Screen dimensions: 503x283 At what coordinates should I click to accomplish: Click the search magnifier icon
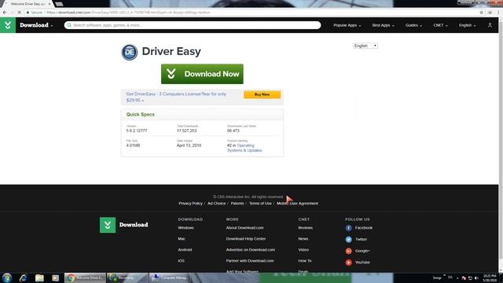point(69,25)
